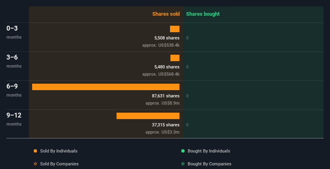Select the 0–3 months orange sold bar
The image size is (330, 169).
coord(175,29)
